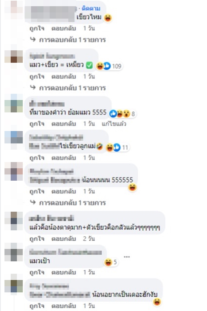Expand the 1 reply under "เขียวไหม" comment
207x311 pixels.
click(68, 40)
